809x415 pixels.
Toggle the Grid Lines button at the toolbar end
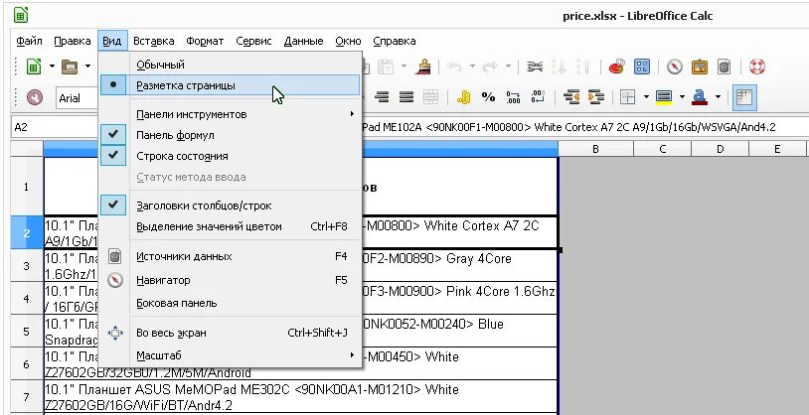[744, 97]
